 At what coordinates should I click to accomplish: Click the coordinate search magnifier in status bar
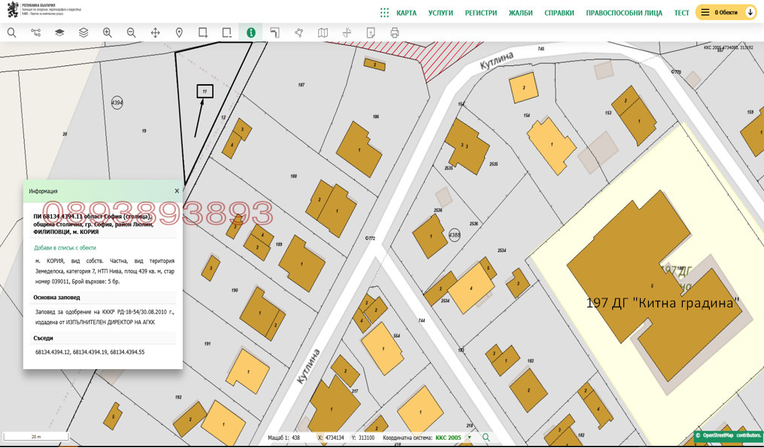(x=487, y=437)
